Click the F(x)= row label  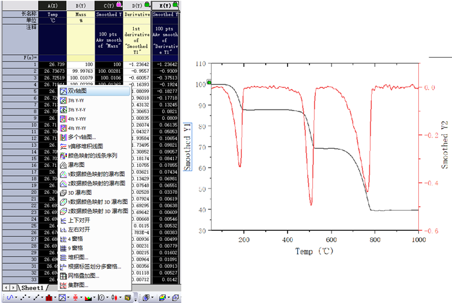[20, 58]
